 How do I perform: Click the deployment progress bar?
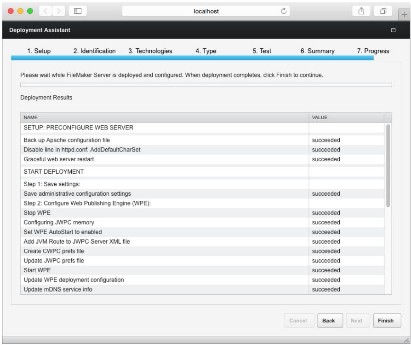coord(206,85)
